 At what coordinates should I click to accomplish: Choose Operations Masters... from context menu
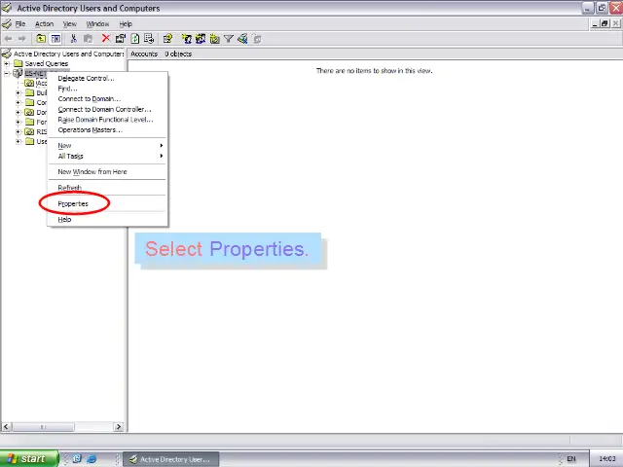pyautogui.click(x=107, y=129)
